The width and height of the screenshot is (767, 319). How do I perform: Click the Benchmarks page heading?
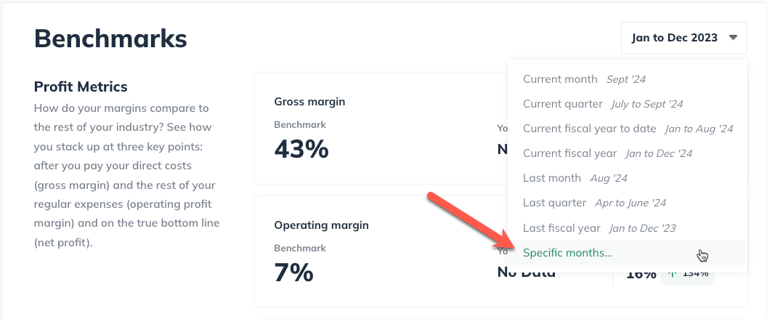110,39
